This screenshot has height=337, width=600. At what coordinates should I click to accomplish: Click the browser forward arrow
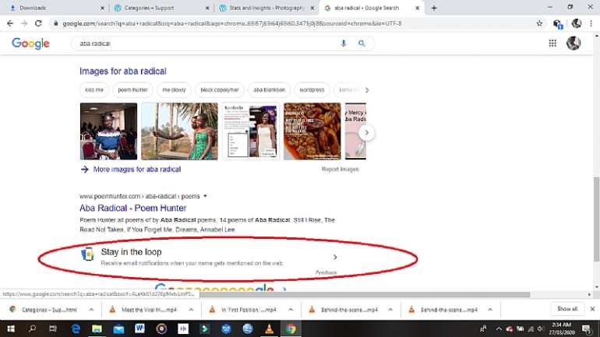click(24, 23)
